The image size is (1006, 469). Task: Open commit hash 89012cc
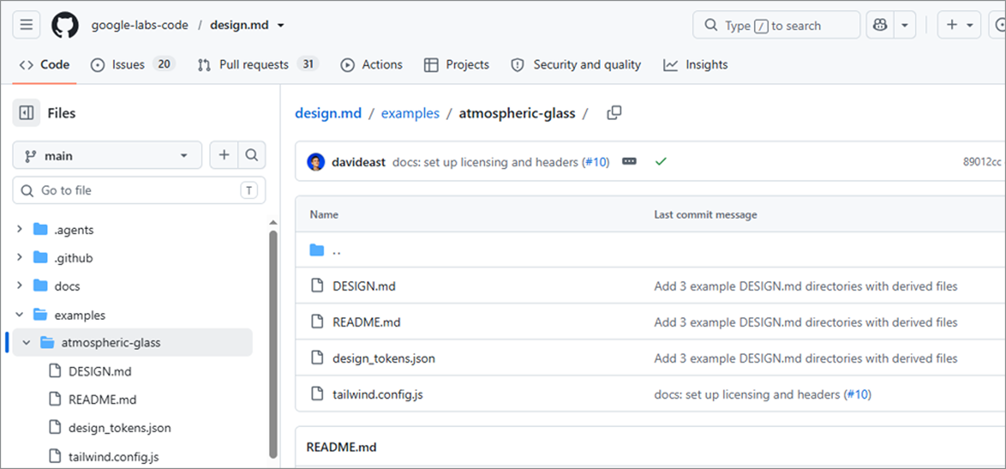[982, 162]
